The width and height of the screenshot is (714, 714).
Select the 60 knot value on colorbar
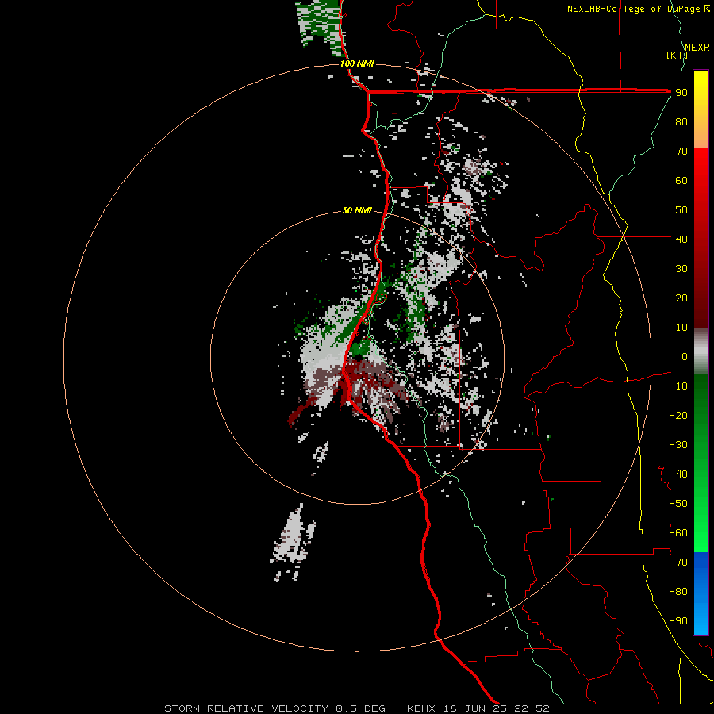[x=681, y=180]
